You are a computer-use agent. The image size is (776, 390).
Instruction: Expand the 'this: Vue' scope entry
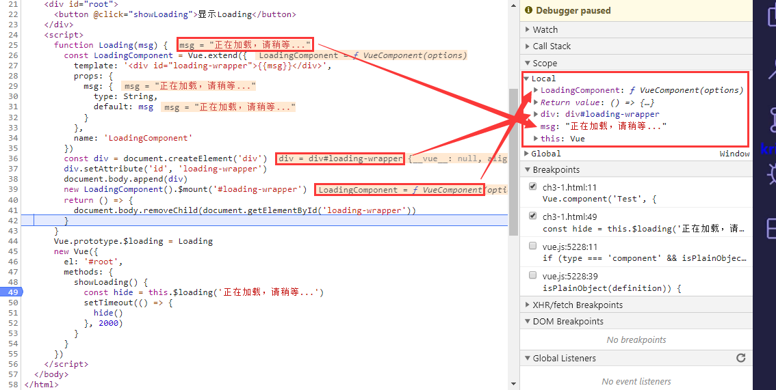(536, 139)
